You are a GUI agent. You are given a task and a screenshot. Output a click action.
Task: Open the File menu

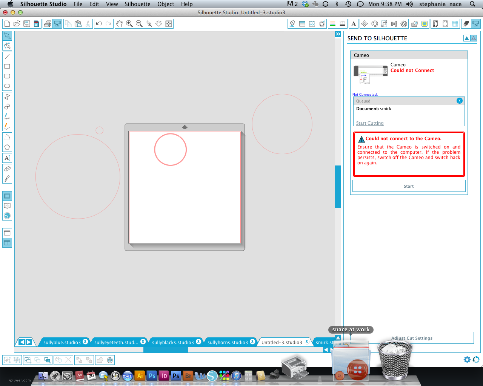tap(78, 4)
